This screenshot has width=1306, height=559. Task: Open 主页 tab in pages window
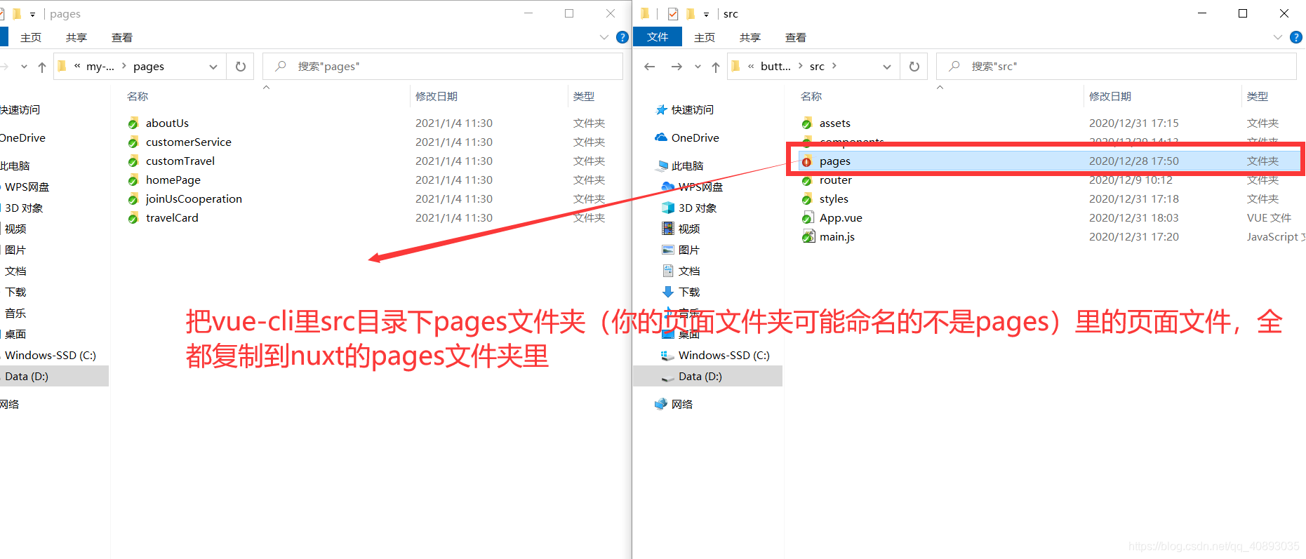31,37
